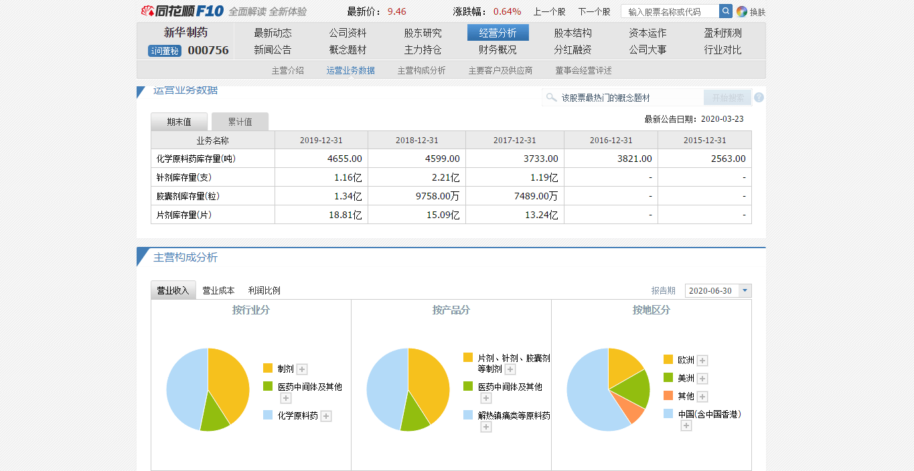Screen dimensions: 914x471
Task: Switch to the 累计值 tab
Action: pyautogui.click(x=240, y=122)
